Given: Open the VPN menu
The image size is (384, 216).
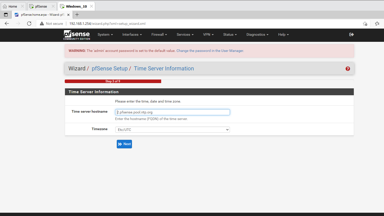Looking at the screenshot, I should (x=208, y=34).
